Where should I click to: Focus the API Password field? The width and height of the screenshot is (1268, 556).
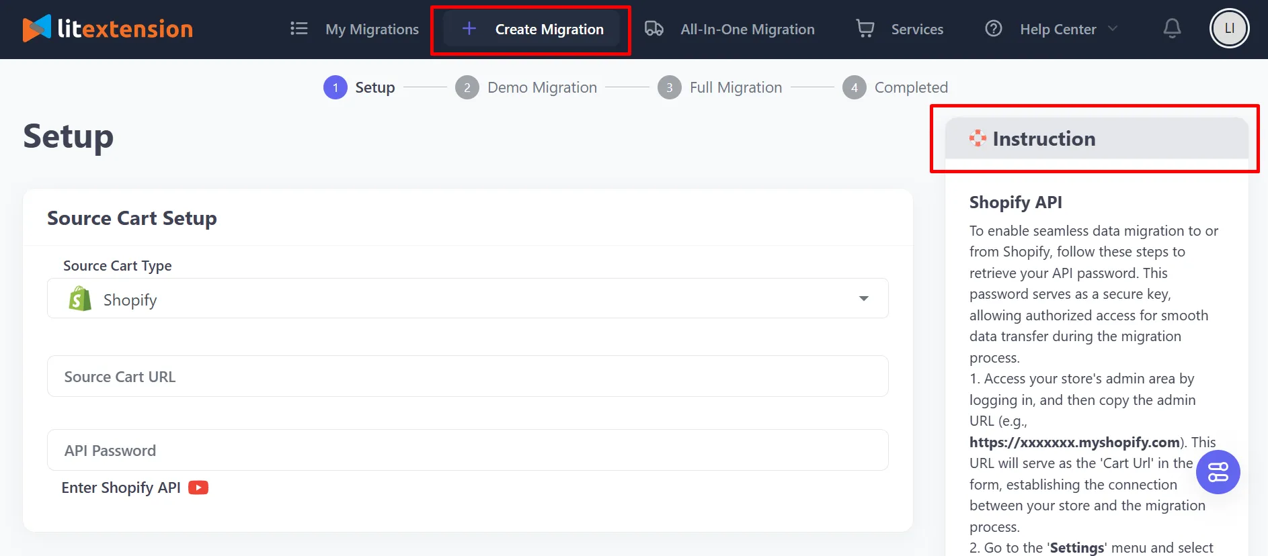click(x=468, y=450)
